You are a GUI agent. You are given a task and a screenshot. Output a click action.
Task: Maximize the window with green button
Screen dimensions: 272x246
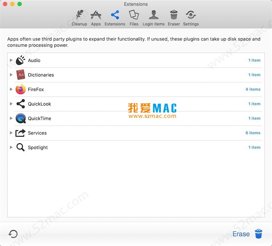pyautogui.click(x=20, y=4)
